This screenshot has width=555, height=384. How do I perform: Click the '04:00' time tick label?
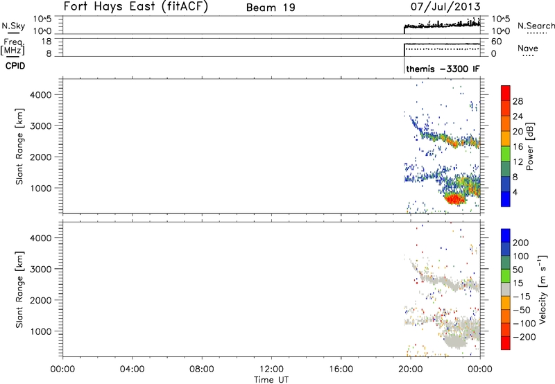(132, 369)
